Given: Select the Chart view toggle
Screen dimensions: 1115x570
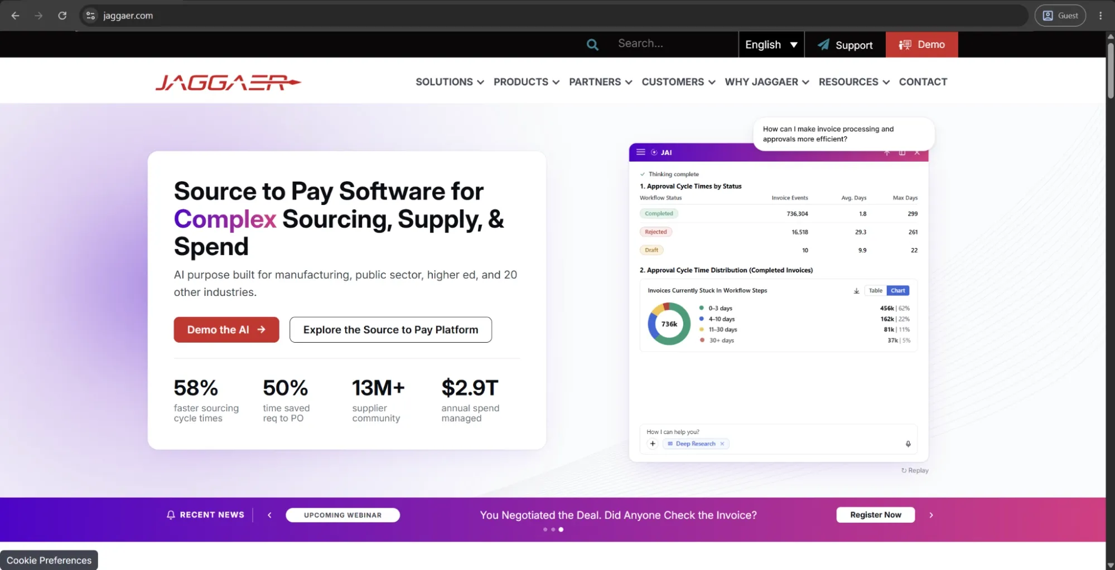Looking at the screenshot, I should (x=897, y=291).
